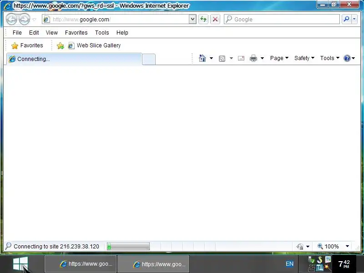Click the Print icon
364x273 pixels.
tap(253, 58)
